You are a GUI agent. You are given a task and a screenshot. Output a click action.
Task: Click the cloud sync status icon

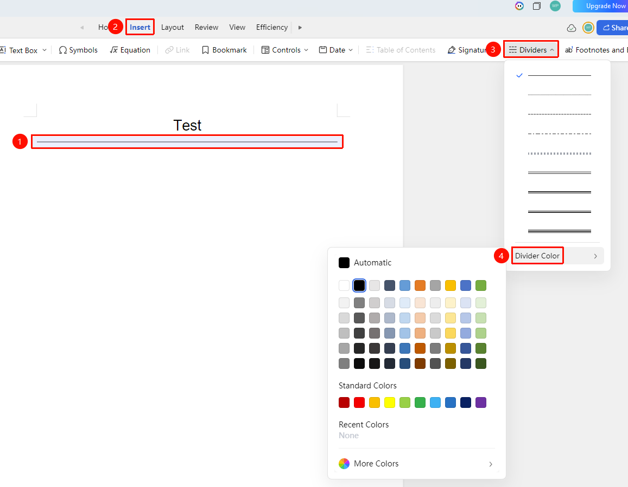[572, 28]
